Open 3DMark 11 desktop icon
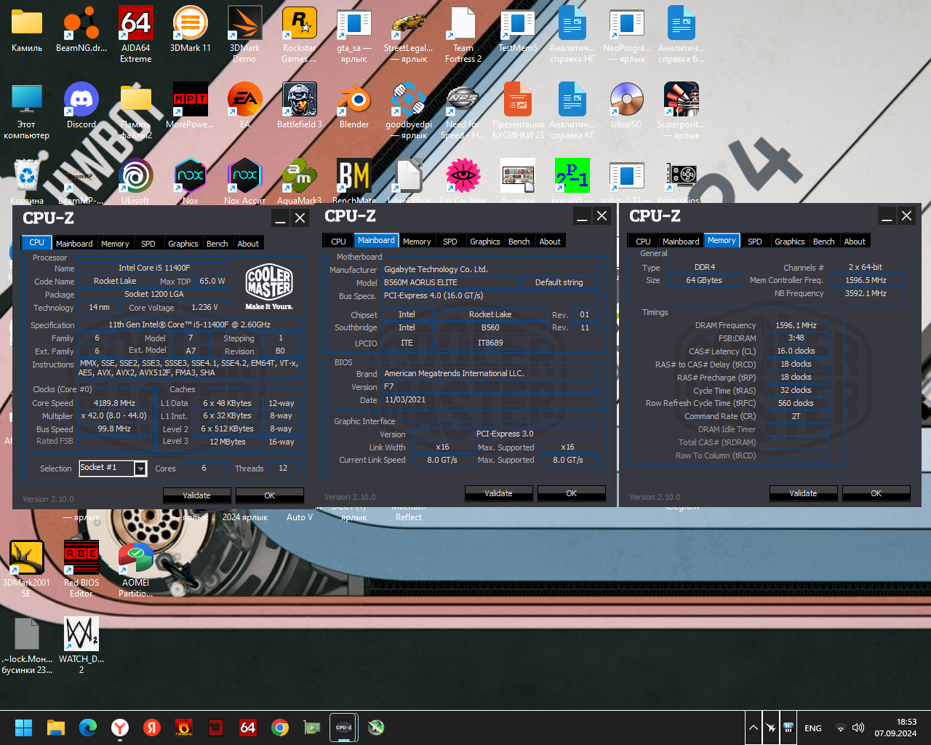The height and width of the screenshot is (745, 931). [x=191, y=31]
